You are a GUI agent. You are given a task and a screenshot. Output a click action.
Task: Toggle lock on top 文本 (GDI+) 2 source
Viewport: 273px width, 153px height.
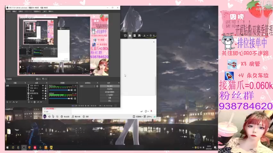point(45,86)
